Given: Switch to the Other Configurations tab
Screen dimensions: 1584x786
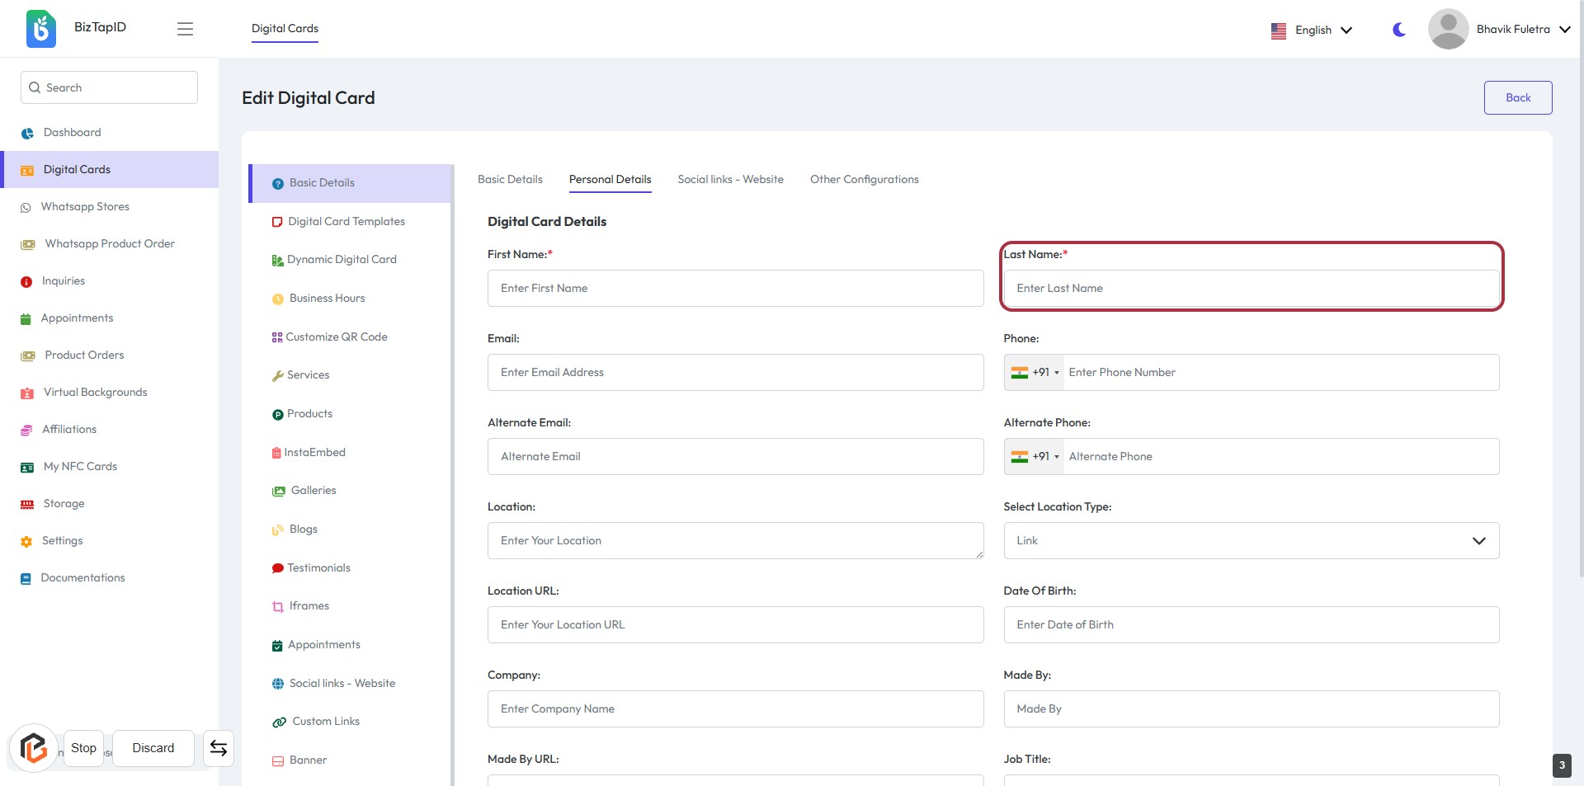Looking at the screenshot, I should (864, 180).
